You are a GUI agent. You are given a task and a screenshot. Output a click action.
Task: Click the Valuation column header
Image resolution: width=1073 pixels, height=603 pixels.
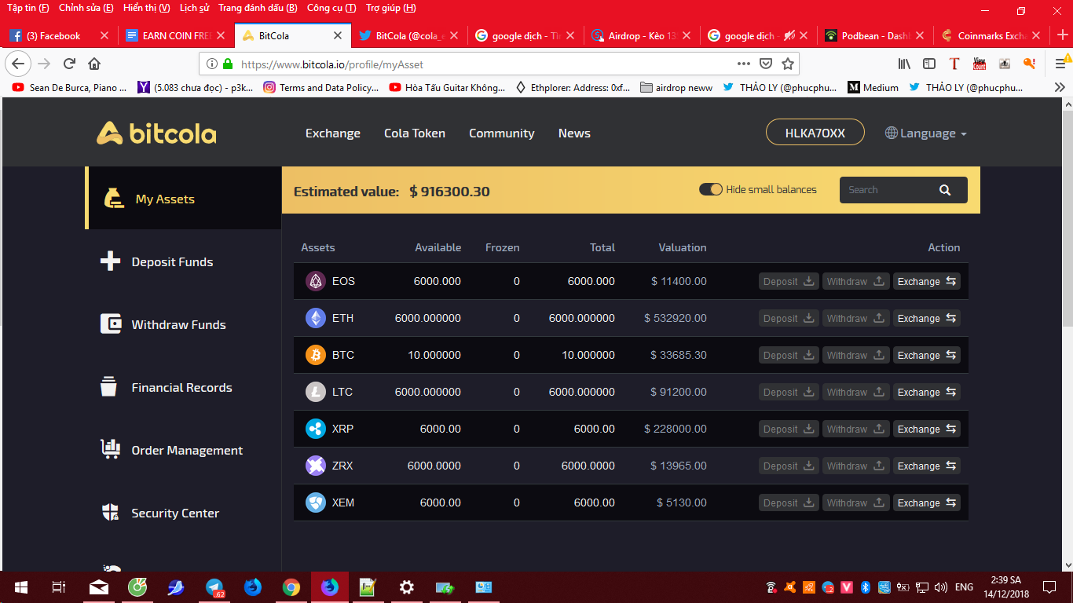coord(683,247)
